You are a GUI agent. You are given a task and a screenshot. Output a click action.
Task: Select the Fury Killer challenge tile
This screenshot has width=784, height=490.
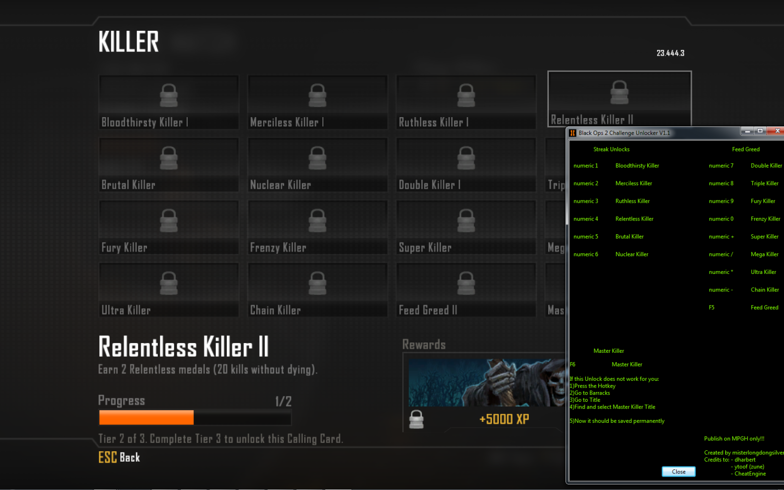coord(169,227)
